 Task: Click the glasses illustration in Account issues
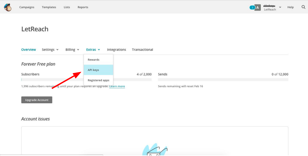[x=155, y=150]
